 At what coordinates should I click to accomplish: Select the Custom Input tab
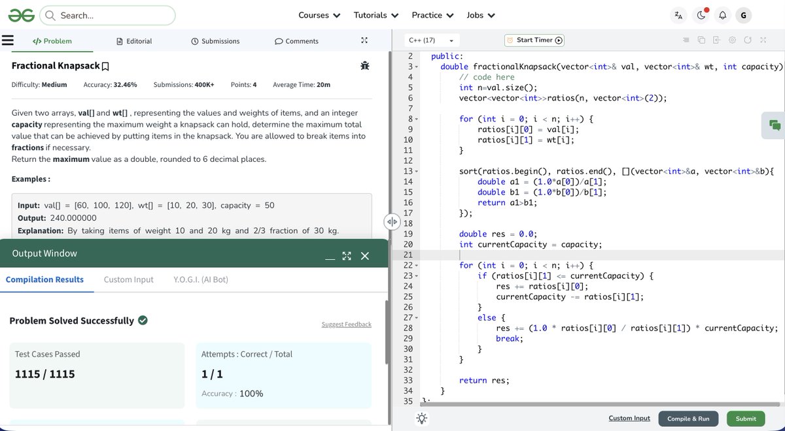pyautogui.click(x=129, y=279)
